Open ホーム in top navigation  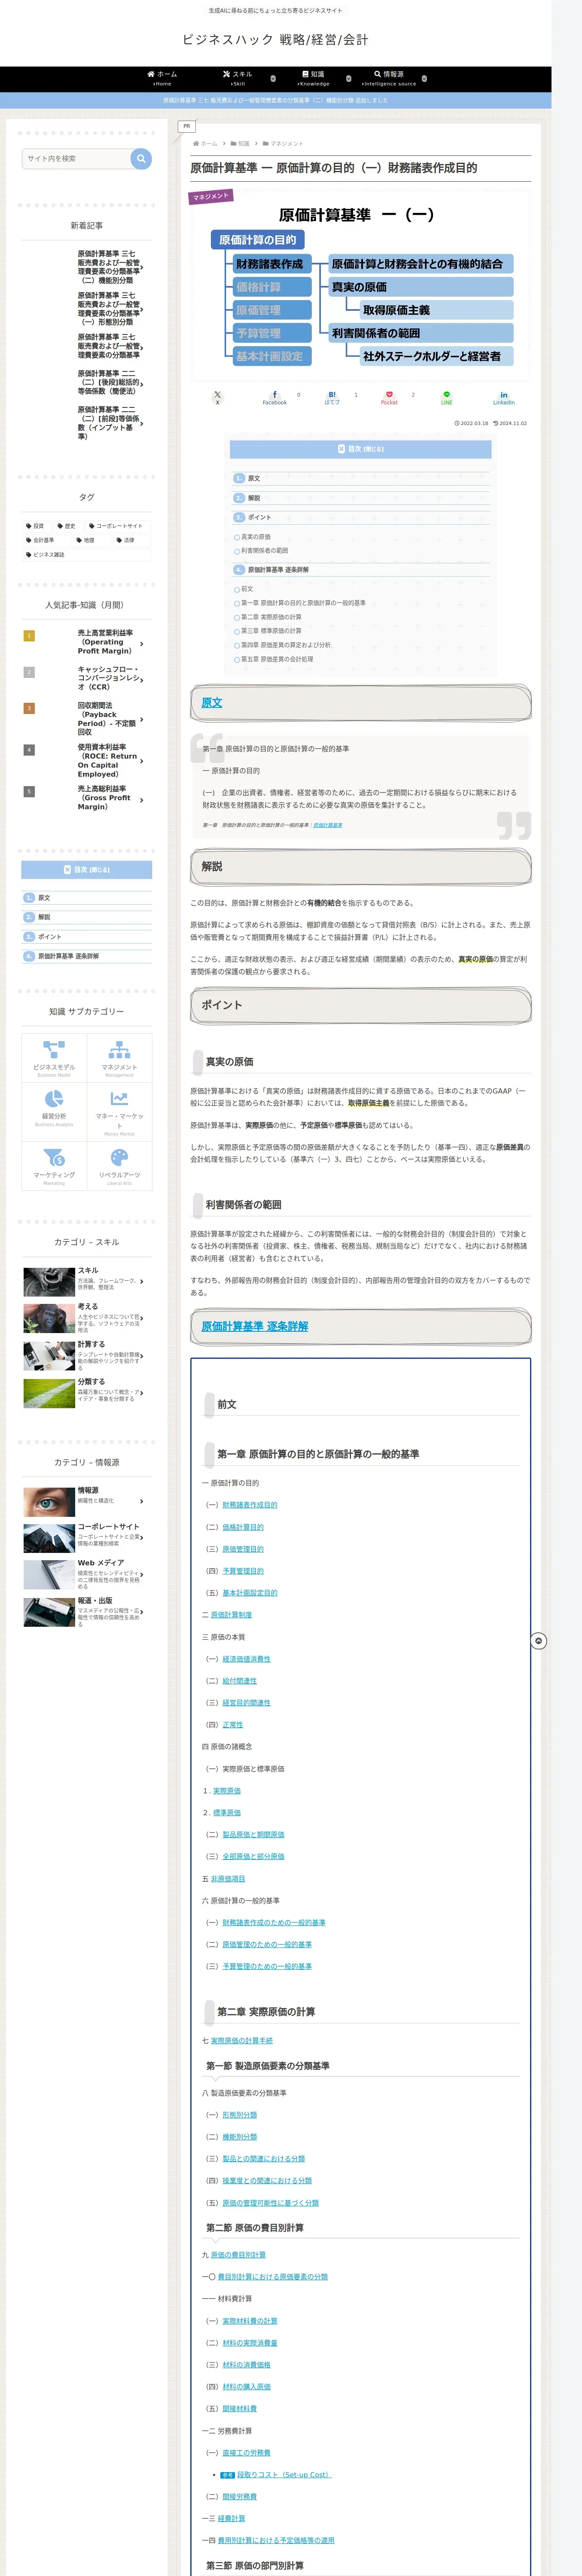[162, 79]
